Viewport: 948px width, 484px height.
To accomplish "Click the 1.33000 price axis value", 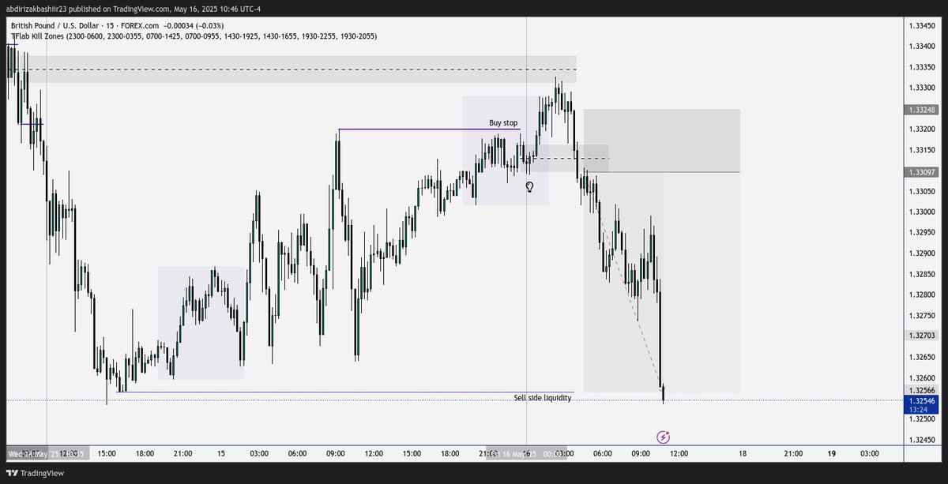I will coord(921,212).
